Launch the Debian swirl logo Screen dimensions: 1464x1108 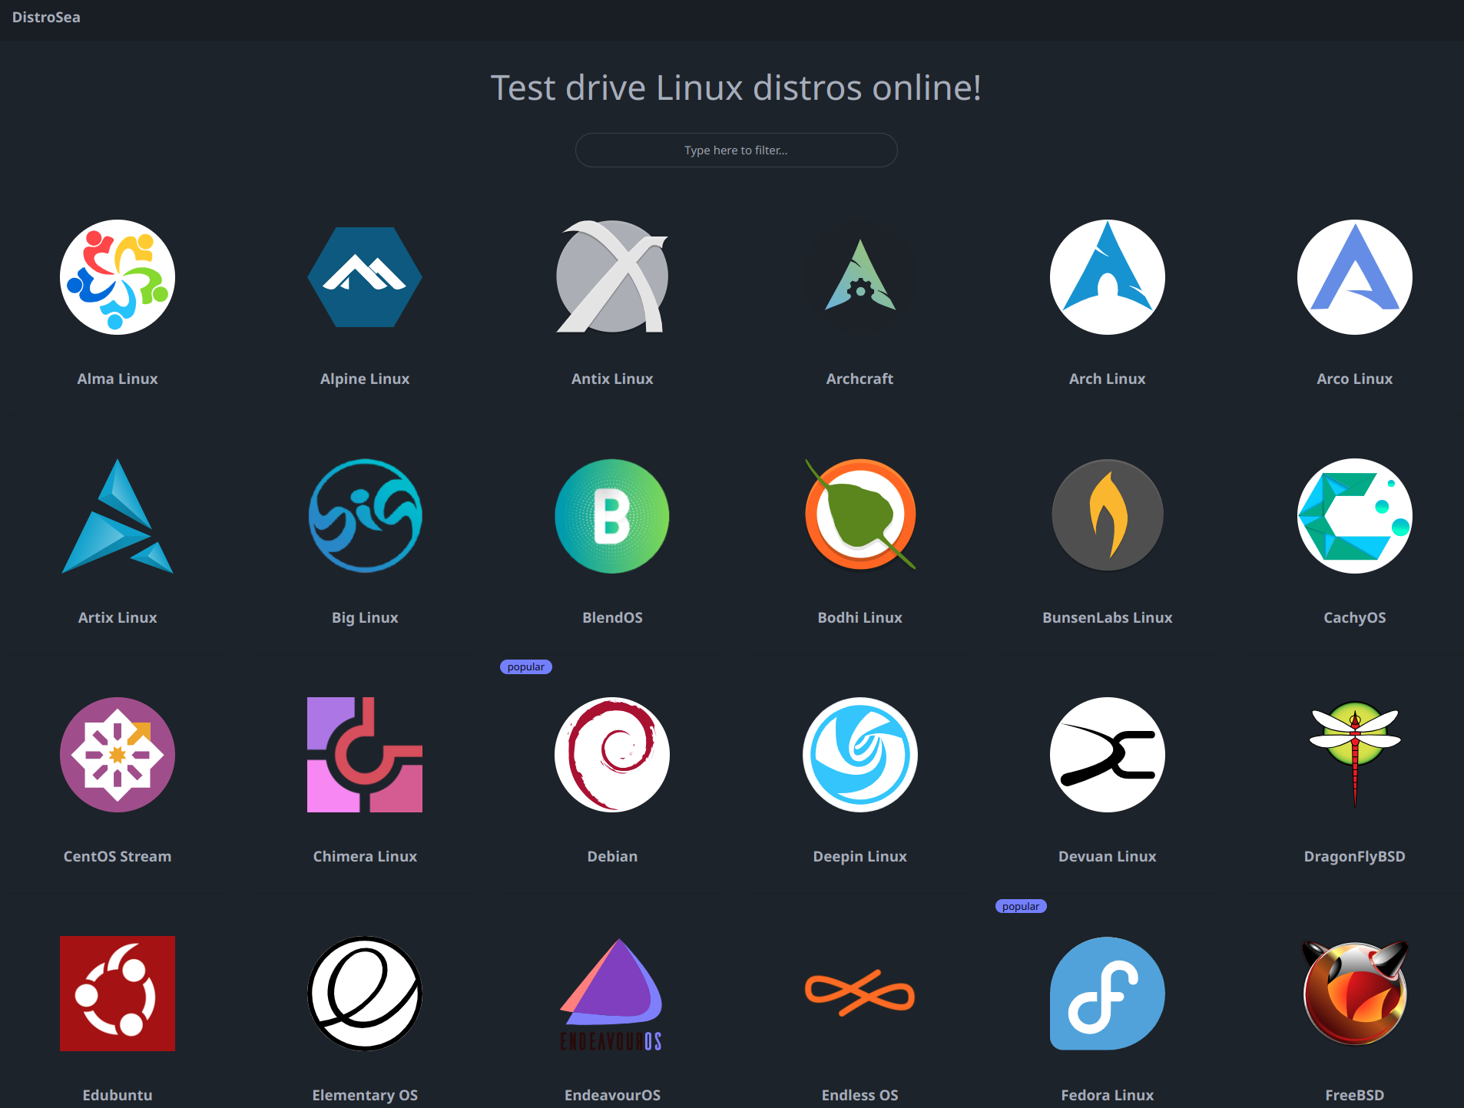click(612, 755)
